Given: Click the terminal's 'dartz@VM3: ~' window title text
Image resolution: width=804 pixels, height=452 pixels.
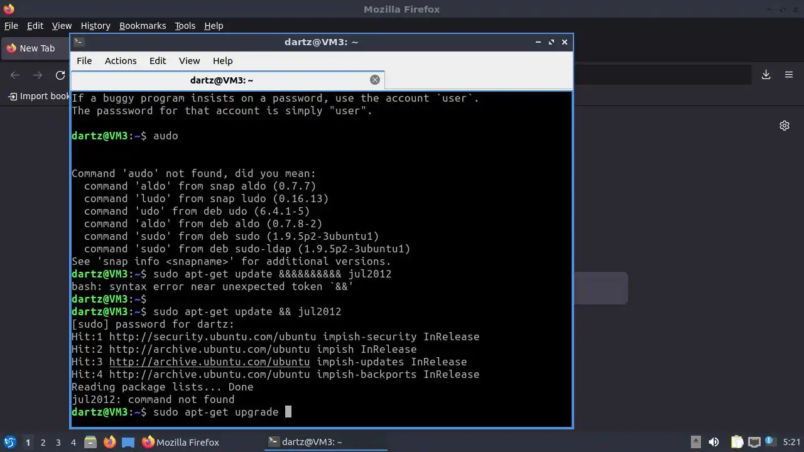Looking at the screenshot, I should (x=321, y=42).
